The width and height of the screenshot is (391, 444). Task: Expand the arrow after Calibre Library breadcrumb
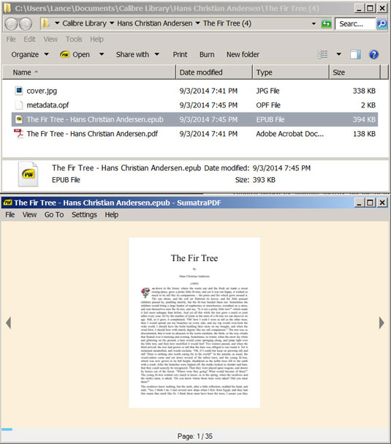[112, 23]
